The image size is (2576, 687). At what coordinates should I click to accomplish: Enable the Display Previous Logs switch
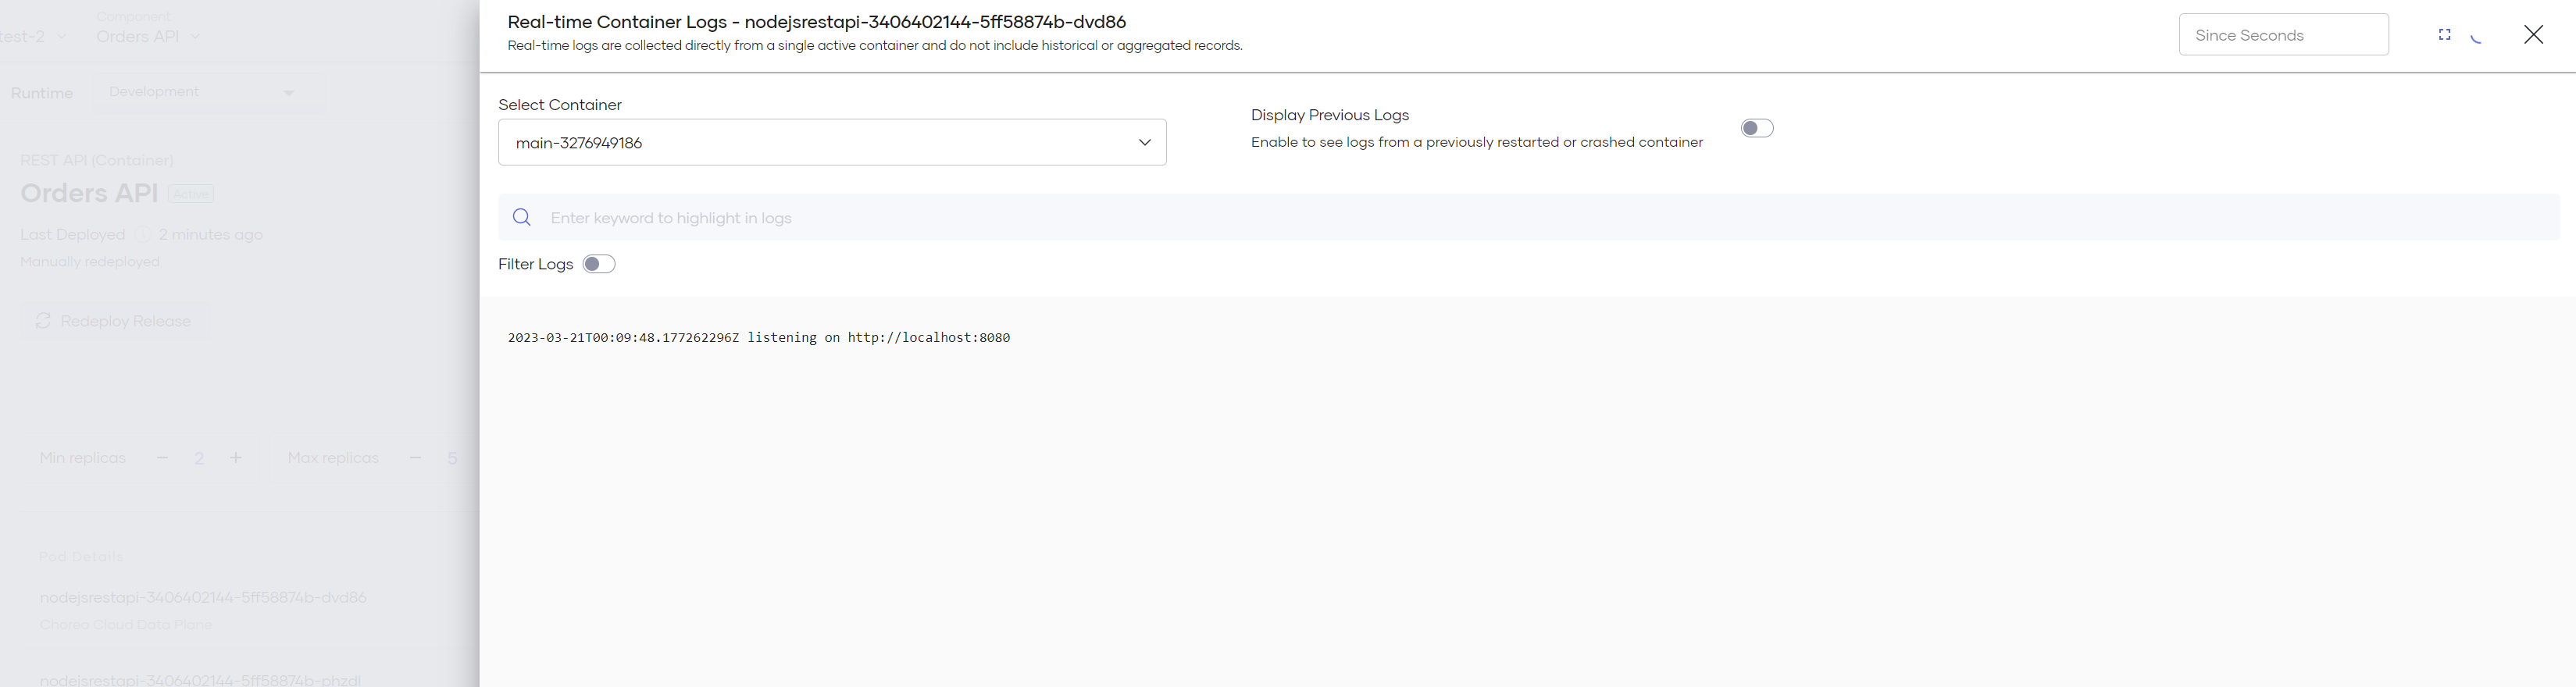(1756, 128)
